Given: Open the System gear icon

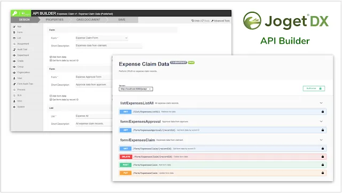Looking at the screenshot, I should coord(14,107).
